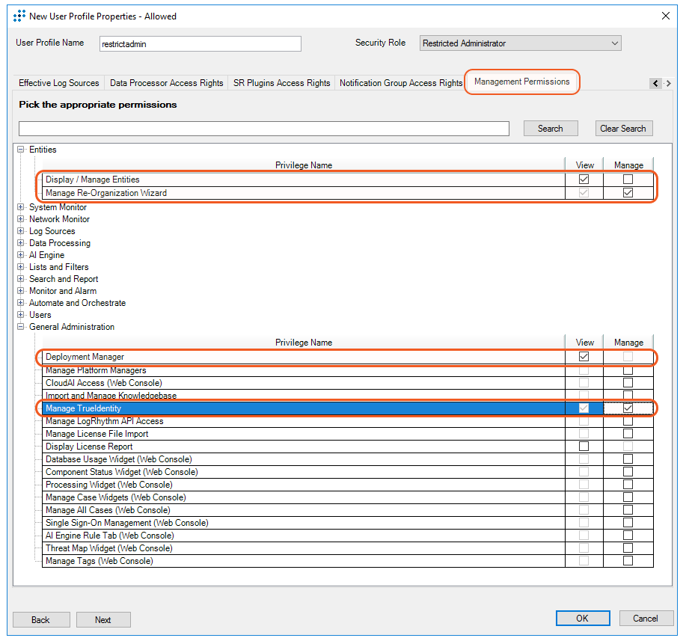Check View for Display License Report

[584, 447]
